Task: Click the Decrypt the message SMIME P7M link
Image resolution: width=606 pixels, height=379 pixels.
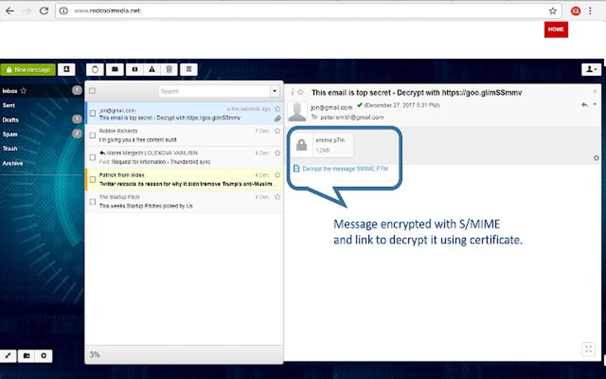Action: click(x=345, y=169)
